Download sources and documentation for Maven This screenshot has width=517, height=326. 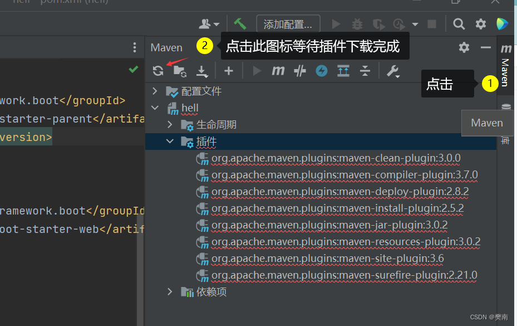click(201, 71)
